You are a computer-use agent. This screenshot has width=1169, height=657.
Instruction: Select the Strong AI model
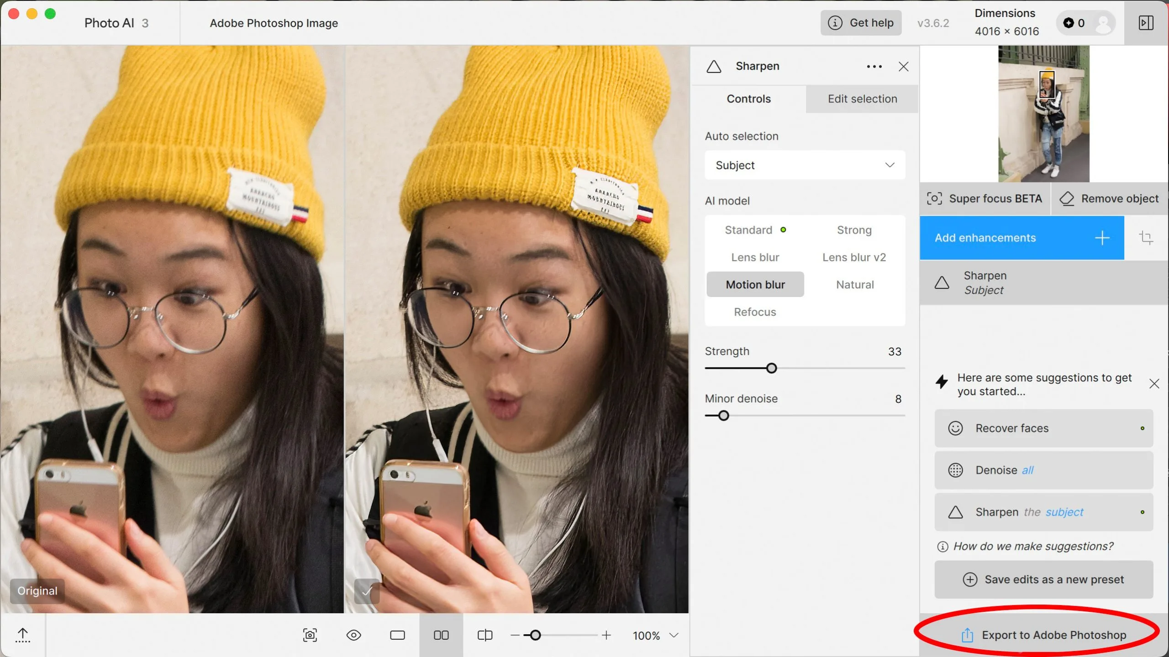[x=854, y=230]
